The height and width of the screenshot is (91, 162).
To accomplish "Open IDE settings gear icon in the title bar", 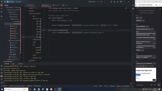I will click(x=121, y=2).
